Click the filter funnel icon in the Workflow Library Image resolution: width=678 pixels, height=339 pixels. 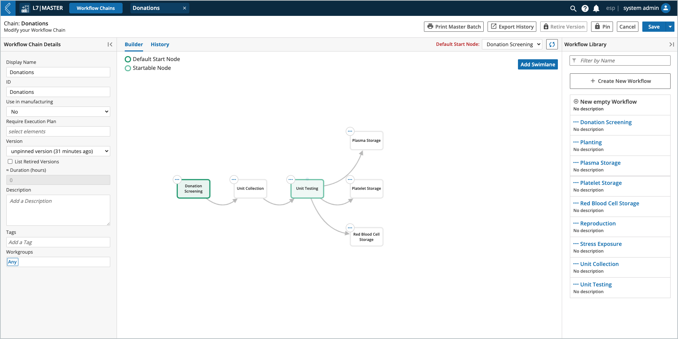coord(574,61)
